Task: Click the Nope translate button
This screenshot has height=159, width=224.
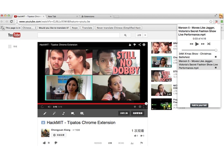Action: (x=75, y=28)
